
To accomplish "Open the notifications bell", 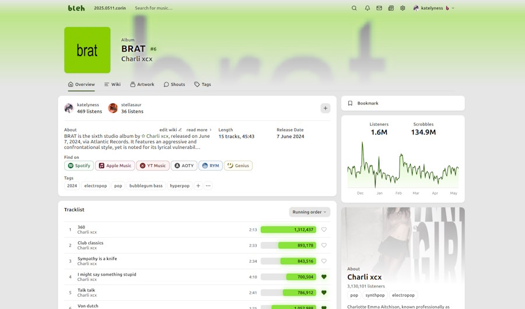I will click(367, 8).
